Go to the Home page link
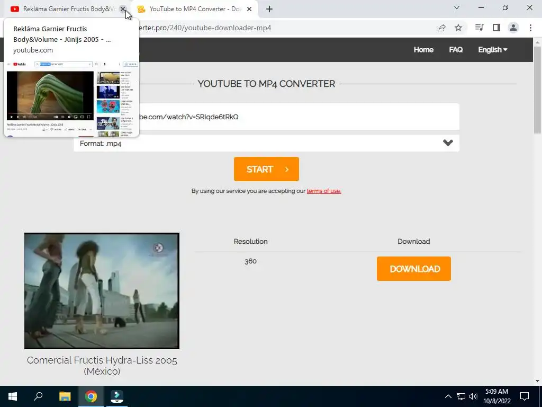542x407 pixels. tap(423, 50)
